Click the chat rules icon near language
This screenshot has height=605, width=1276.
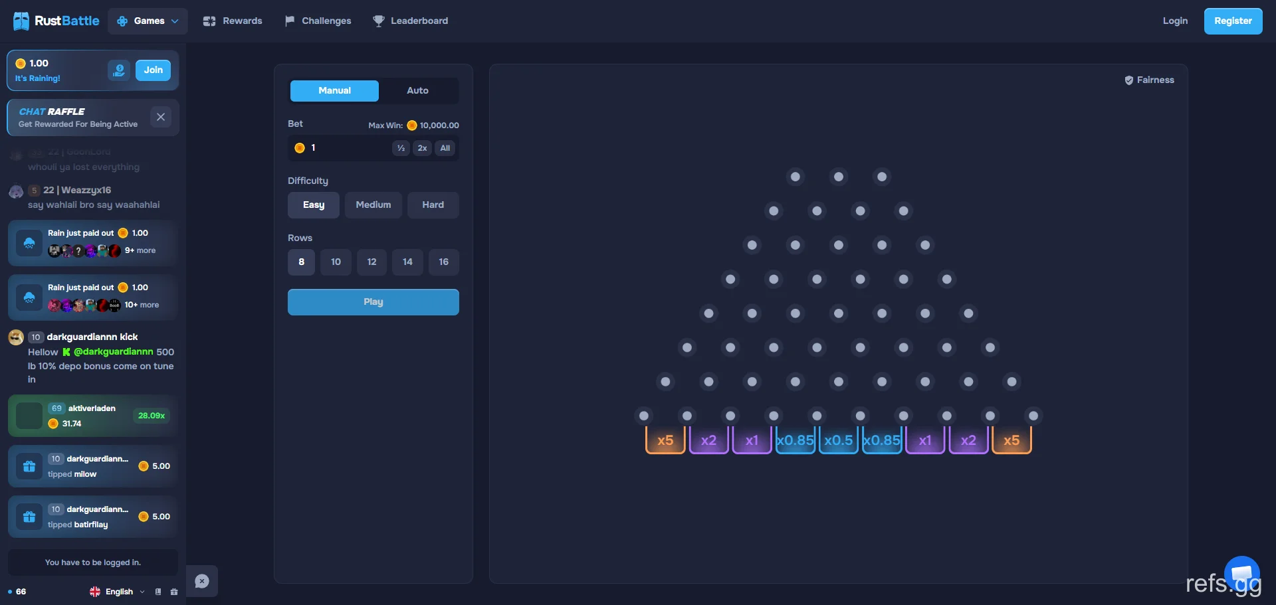tap(158, 592)
